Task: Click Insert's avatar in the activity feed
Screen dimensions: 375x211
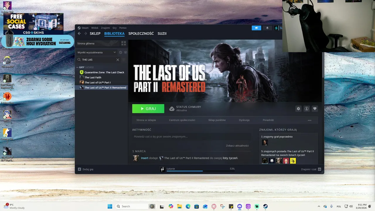Action: coord(136,158)
